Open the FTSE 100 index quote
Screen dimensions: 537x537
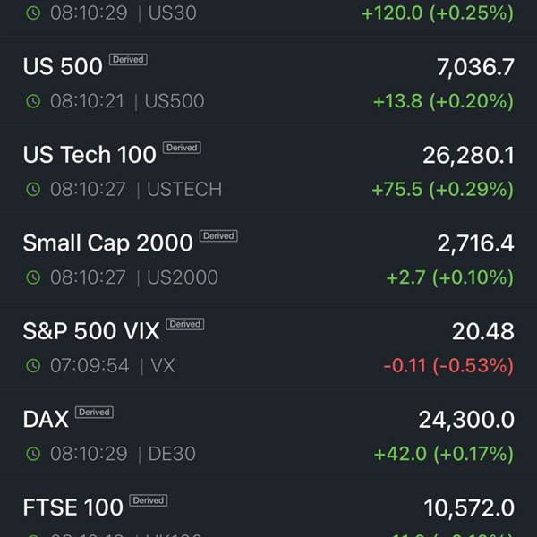[72, 507]
